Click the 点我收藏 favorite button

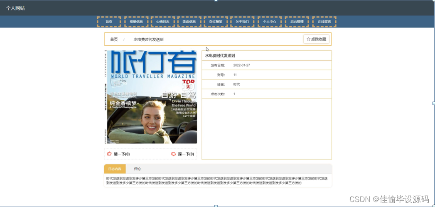coord(316,39)
